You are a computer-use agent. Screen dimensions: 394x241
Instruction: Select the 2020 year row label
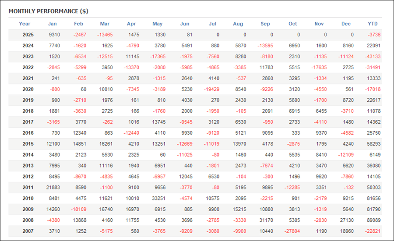(x=28, y=89)
